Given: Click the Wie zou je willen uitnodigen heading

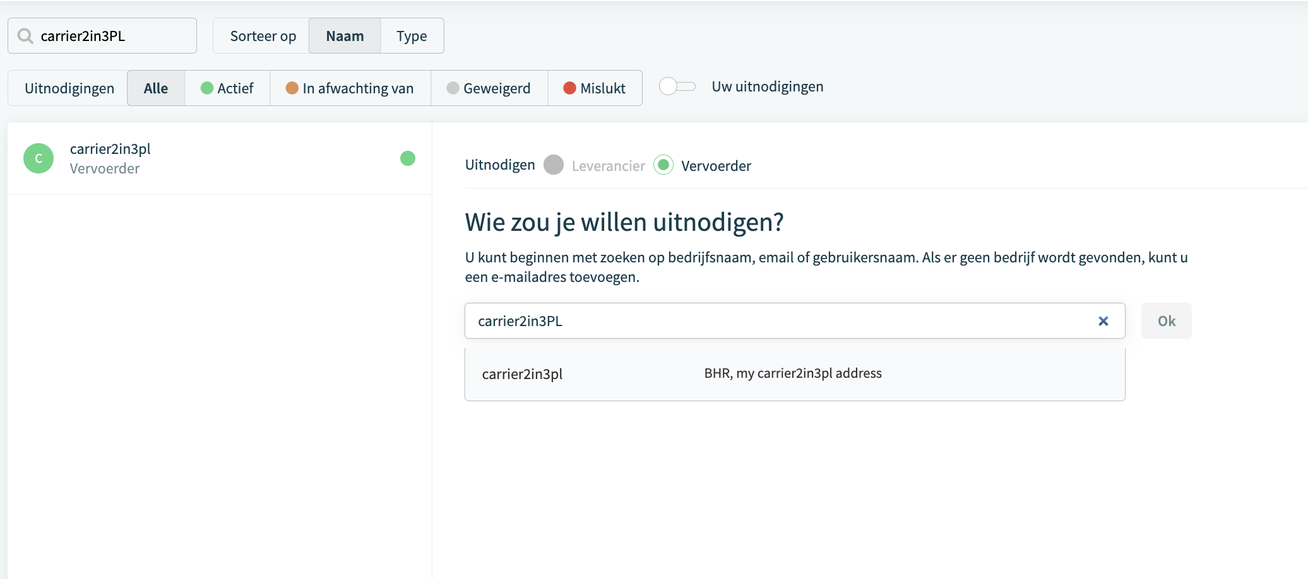Looking at the screenshot, I should 624,223.
